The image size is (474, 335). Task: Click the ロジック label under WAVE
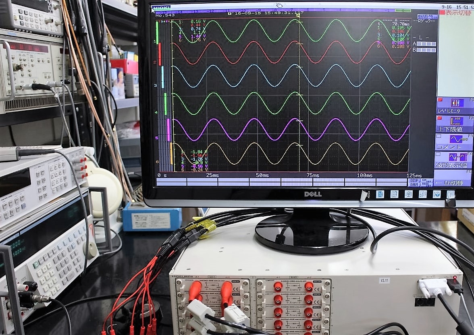pyautogui.click(x=424, y=21)
